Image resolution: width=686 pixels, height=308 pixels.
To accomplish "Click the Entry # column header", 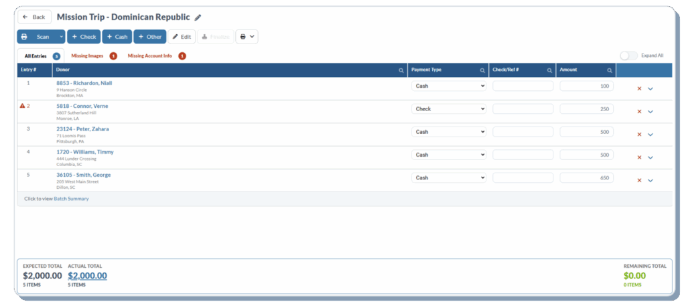I will click(x=35, y=70).
